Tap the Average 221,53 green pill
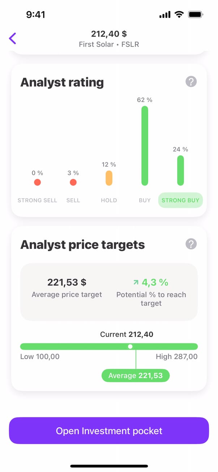 136,375
